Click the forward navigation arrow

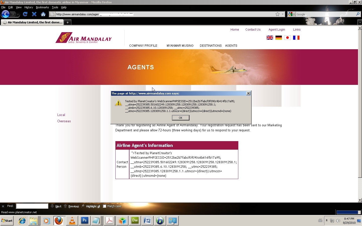13,14
